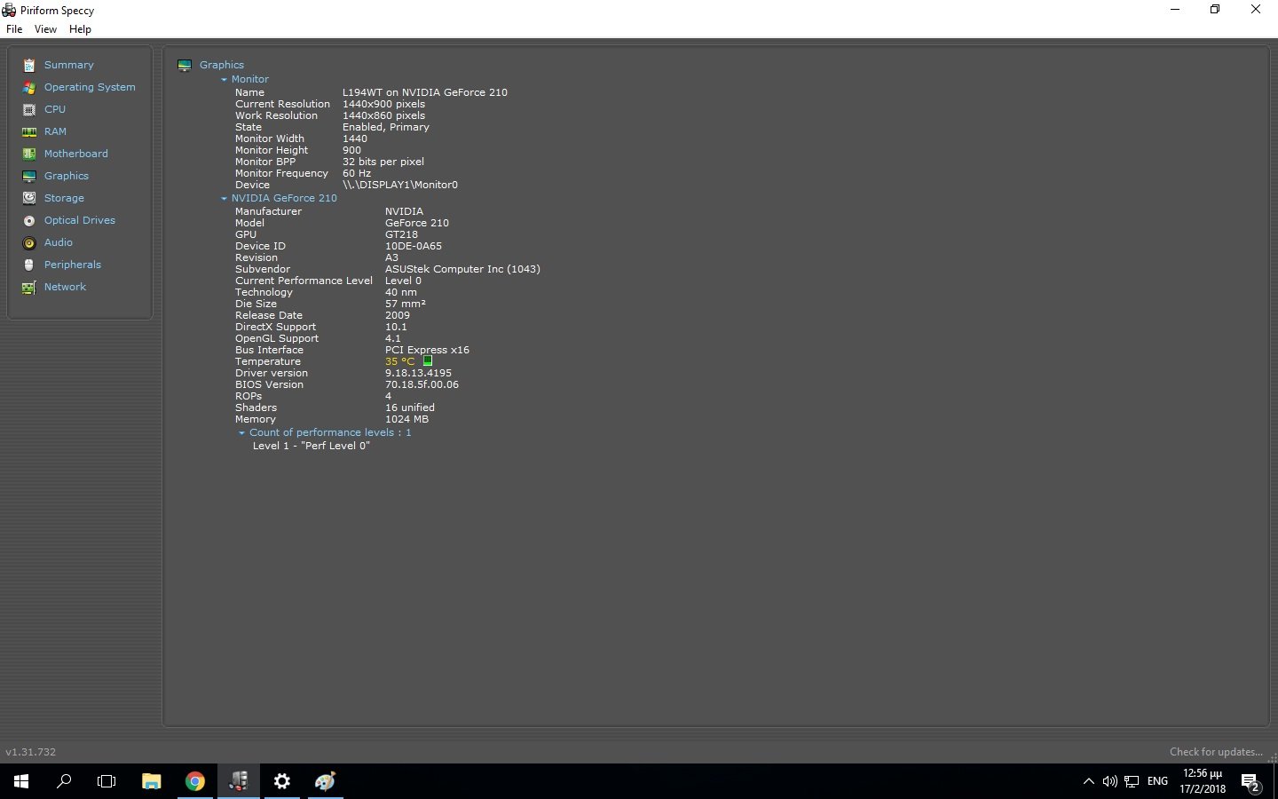Switch to Google Chrome in taskbar
This screenshot has width=1278, height=799.
195,781
